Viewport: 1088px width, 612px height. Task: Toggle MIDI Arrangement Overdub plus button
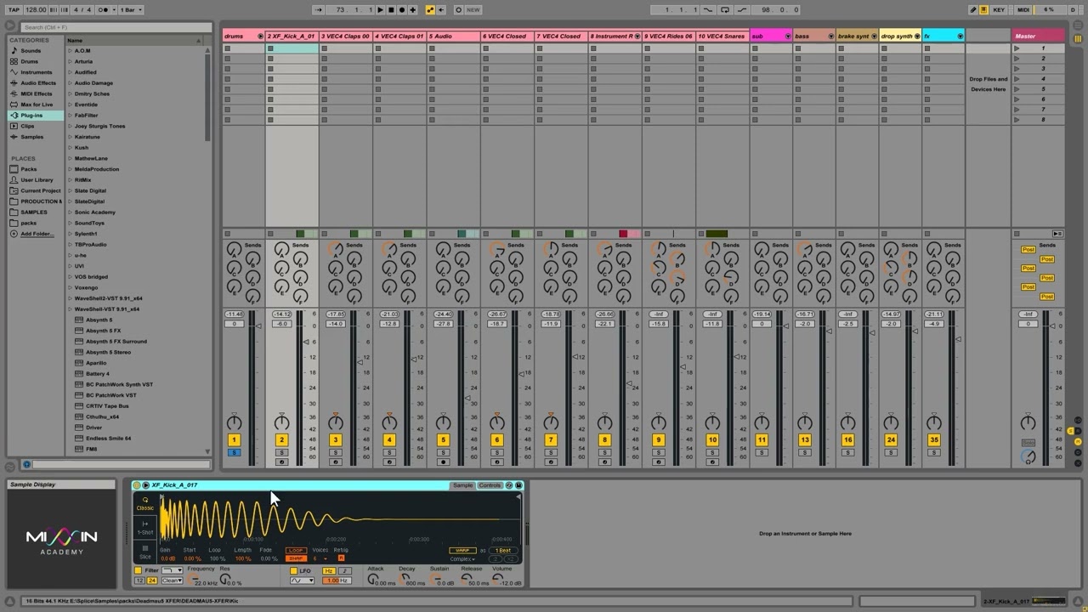(x=412, y=9)
